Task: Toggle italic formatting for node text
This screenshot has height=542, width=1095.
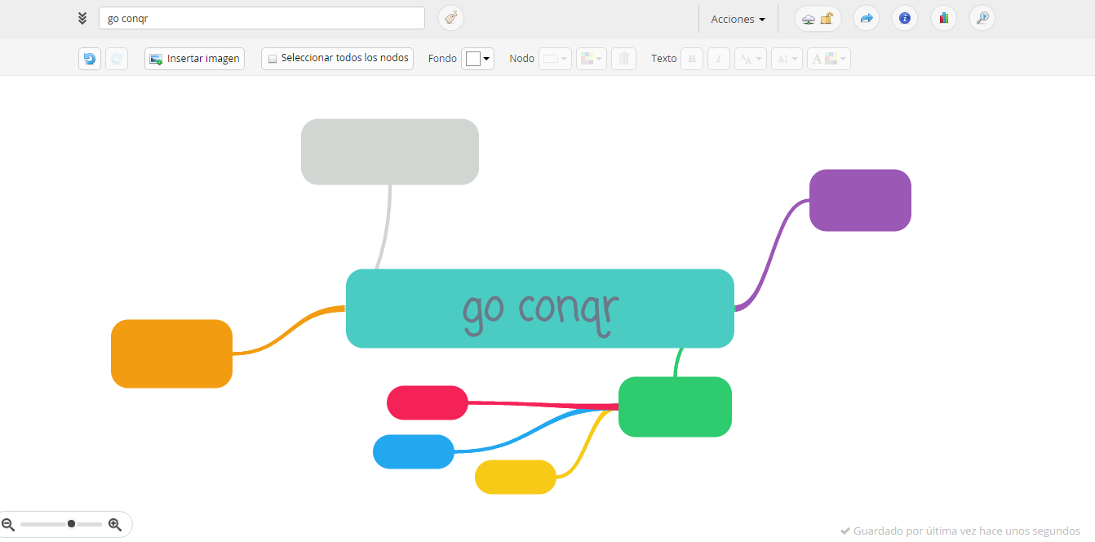Action: (718, 58)
